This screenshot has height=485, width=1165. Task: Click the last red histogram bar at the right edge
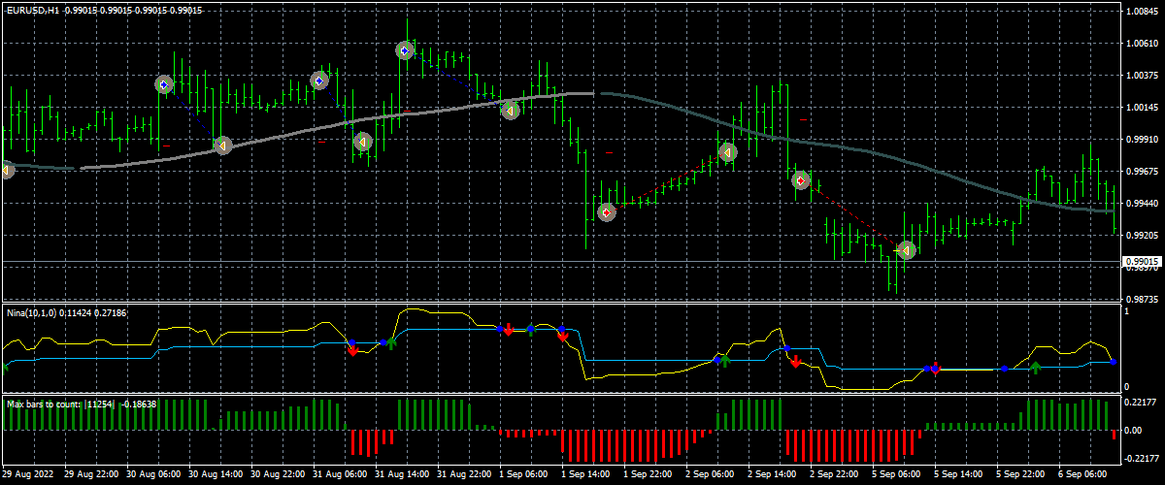(1114, 435)
